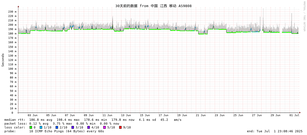Click the 'packet loss:' row label
Screen dimensions: 307x135
click(x=16, y=124)
